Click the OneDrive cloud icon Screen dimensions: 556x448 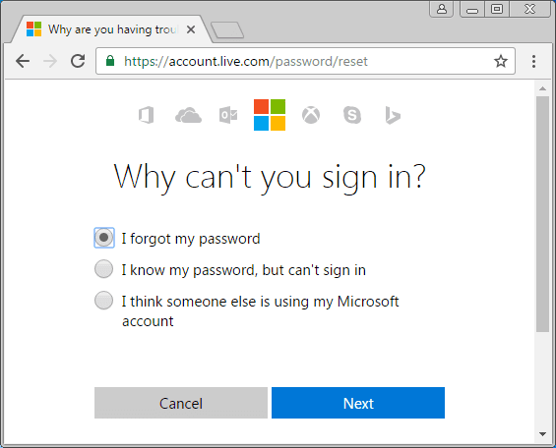188,115
